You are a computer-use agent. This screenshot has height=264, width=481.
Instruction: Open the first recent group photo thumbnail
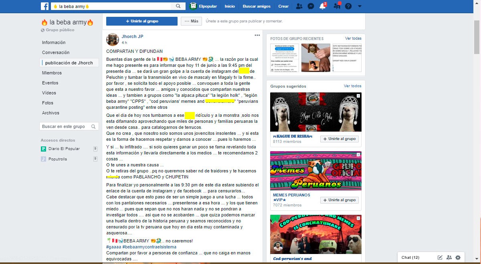285,58
